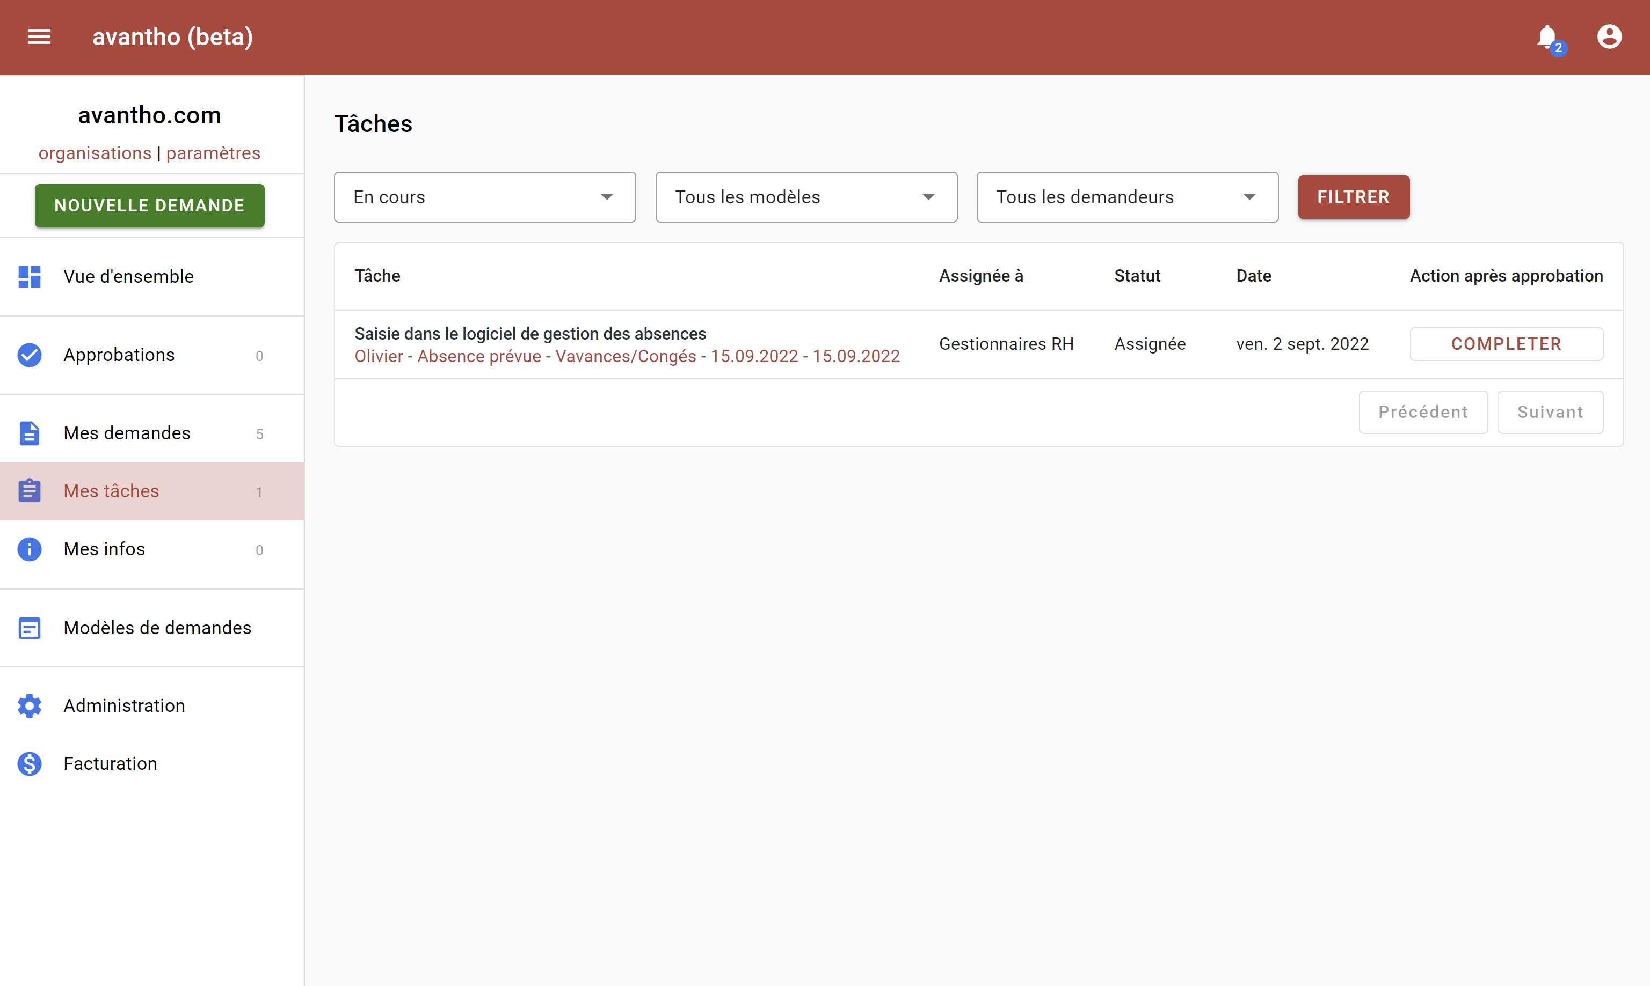Viewport: 1650px width, 986px height.
Task: Open Mes demandes in the sidebar
Action: [152, 433]
